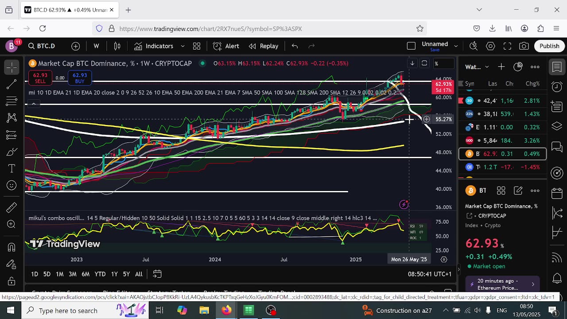567x319 pixels.
Task: Undo the last chart action
Action: (295, 46)
